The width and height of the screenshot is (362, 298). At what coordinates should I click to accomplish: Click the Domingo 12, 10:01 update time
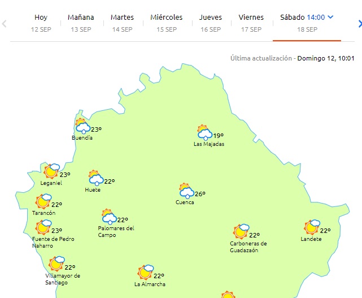tap(326, 58)
